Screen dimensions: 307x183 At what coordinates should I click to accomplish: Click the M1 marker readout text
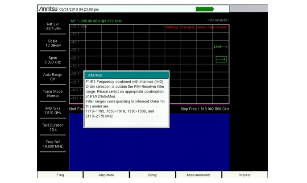96,21
